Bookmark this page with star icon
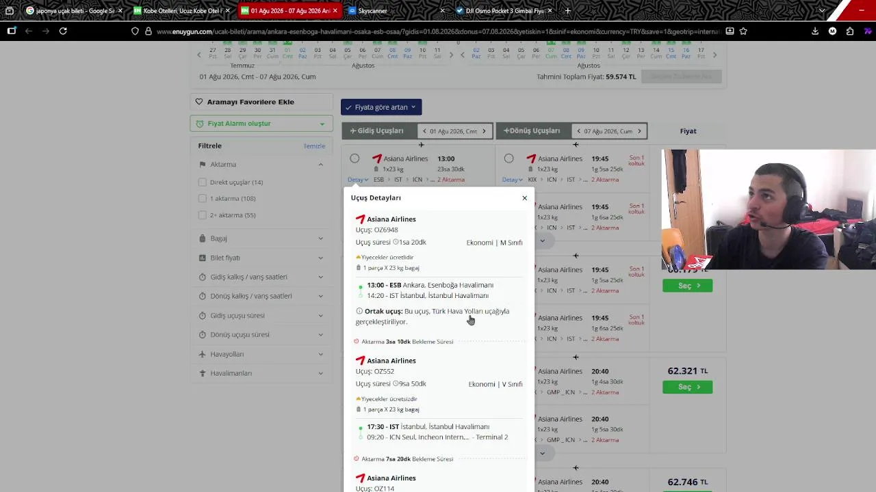This screenshot has width=876, height=492. click(x=743, y=31)
